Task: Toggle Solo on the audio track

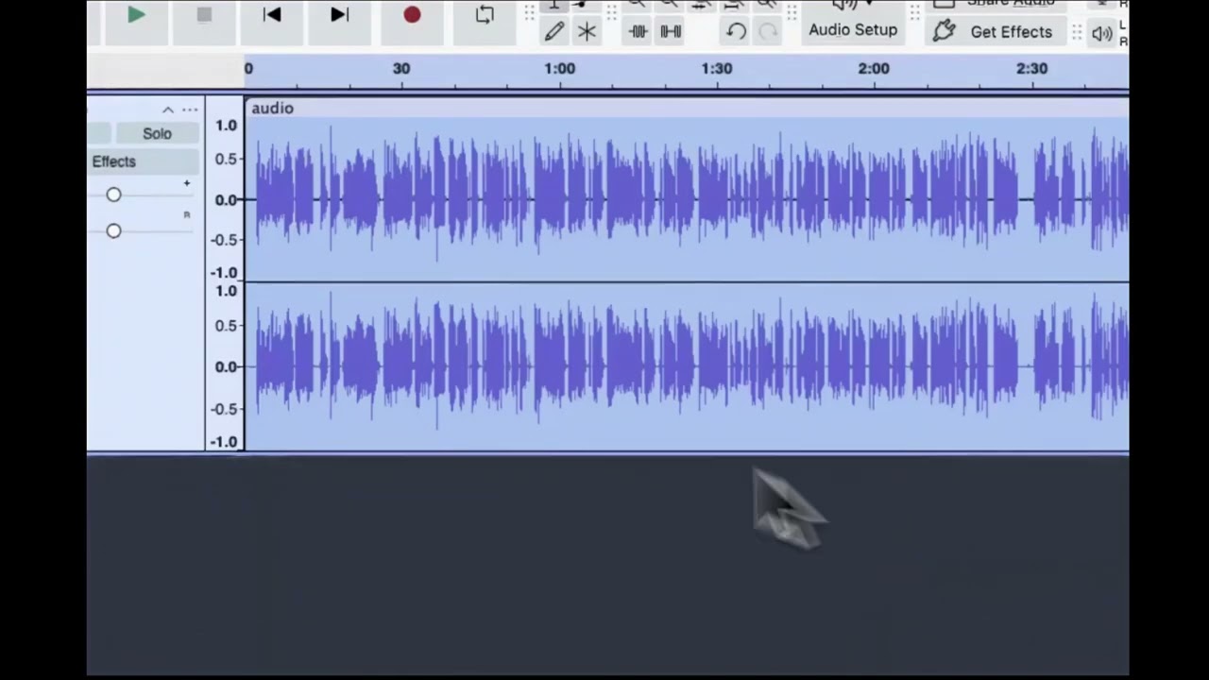Action: pos(157,133)
